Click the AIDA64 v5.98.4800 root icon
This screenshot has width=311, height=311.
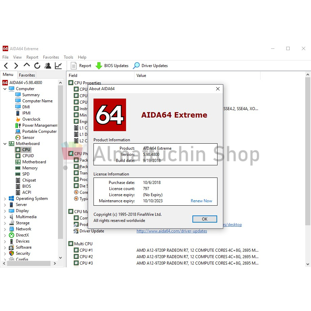pyautogui.click(x=5, y=83)
